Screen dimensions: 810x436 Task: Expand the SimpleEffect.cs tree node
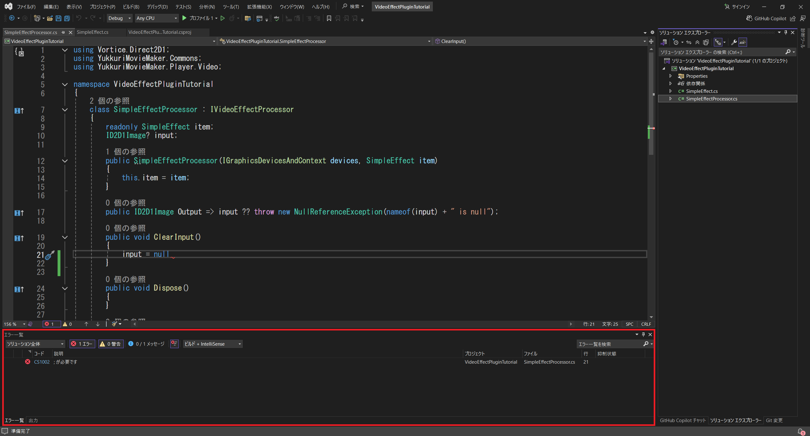tap(670, 91)
